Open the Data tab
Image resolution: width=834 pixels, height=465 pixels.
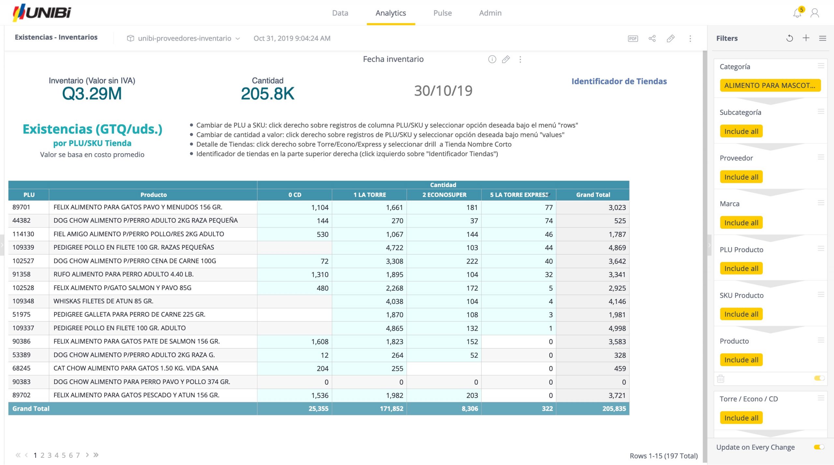coord(340,13)
